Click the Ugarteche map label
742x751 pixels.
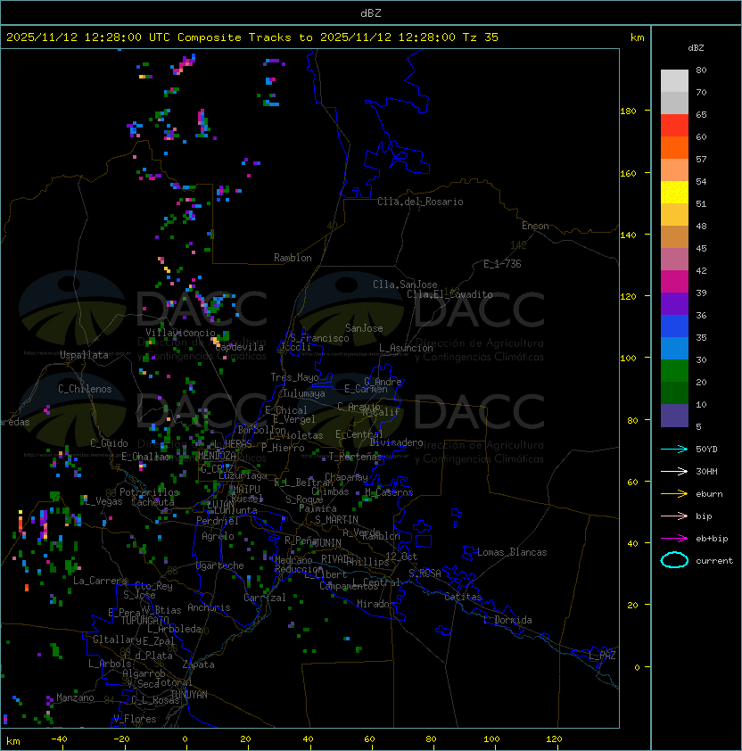tap(220, 565)
